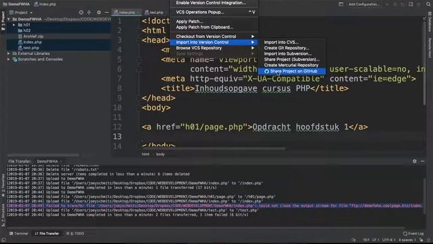
Task: Click Share Project on GitHub
Action: (292, 71)
